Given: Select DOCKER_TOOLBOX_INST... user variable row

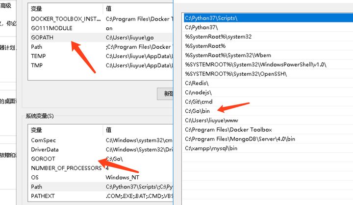Looking at the screenshot, I should click(x=101, y=19).
